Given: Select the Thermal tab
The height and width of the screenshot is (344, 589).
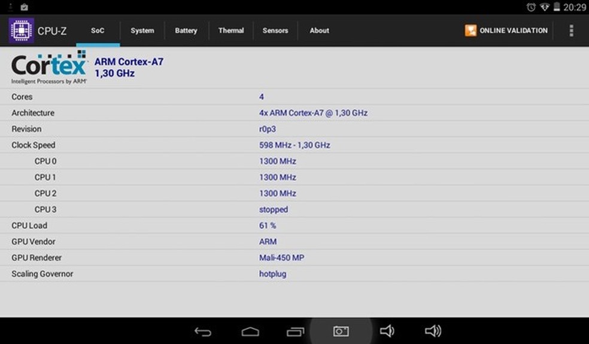Looking at the screenshot, I should point(230,30).
